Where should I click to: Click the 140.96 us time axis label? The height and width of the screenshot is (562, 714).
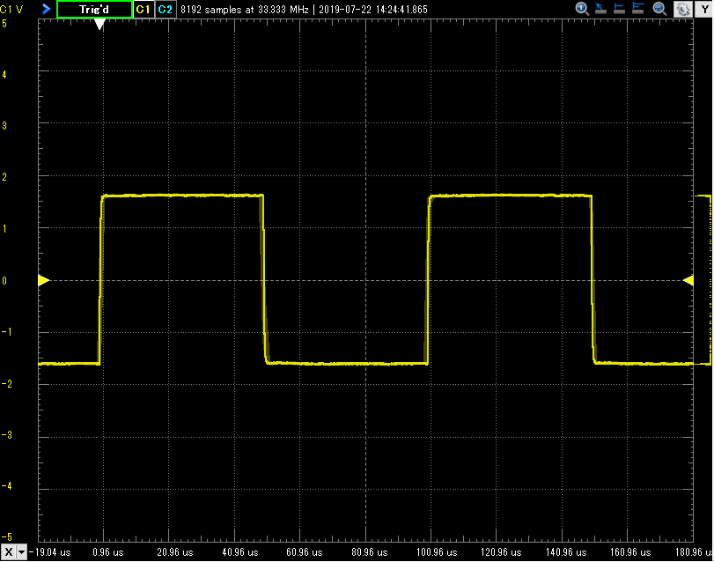566,552
